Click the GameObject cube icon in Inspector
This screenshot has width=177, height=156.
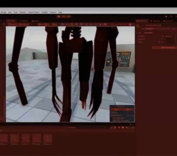[138, 25]
